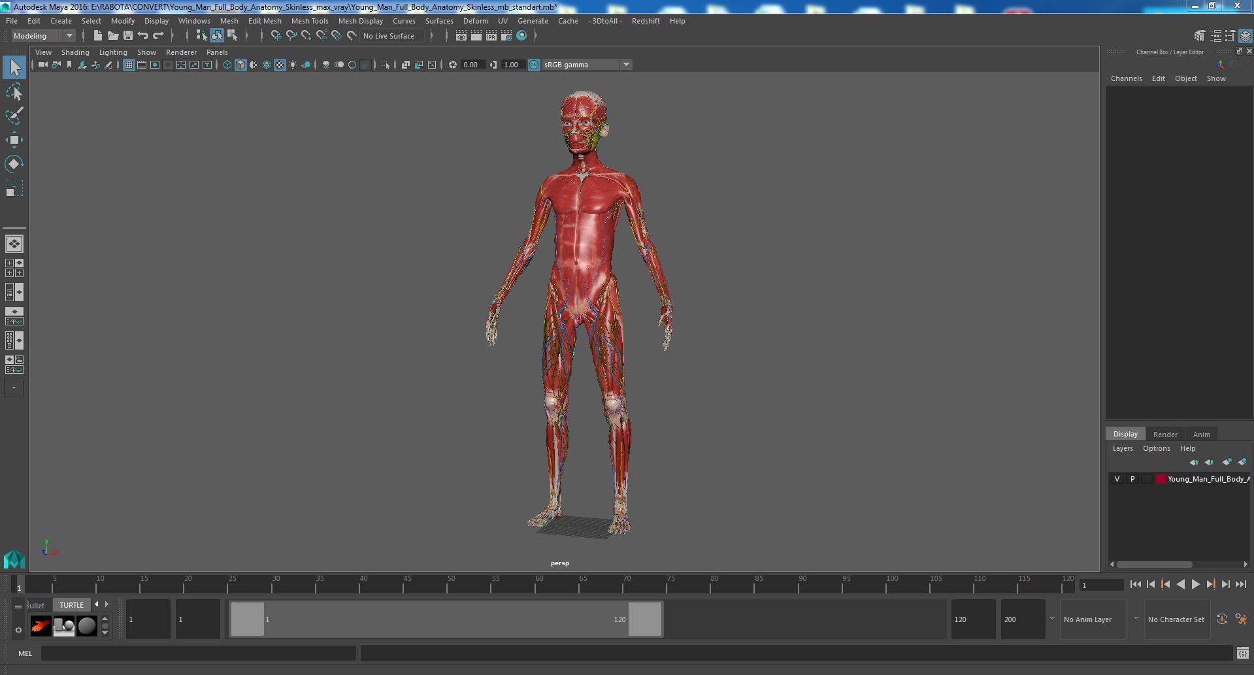Create a new scene file icon
1254x675 pixels.
pos(97,36)
